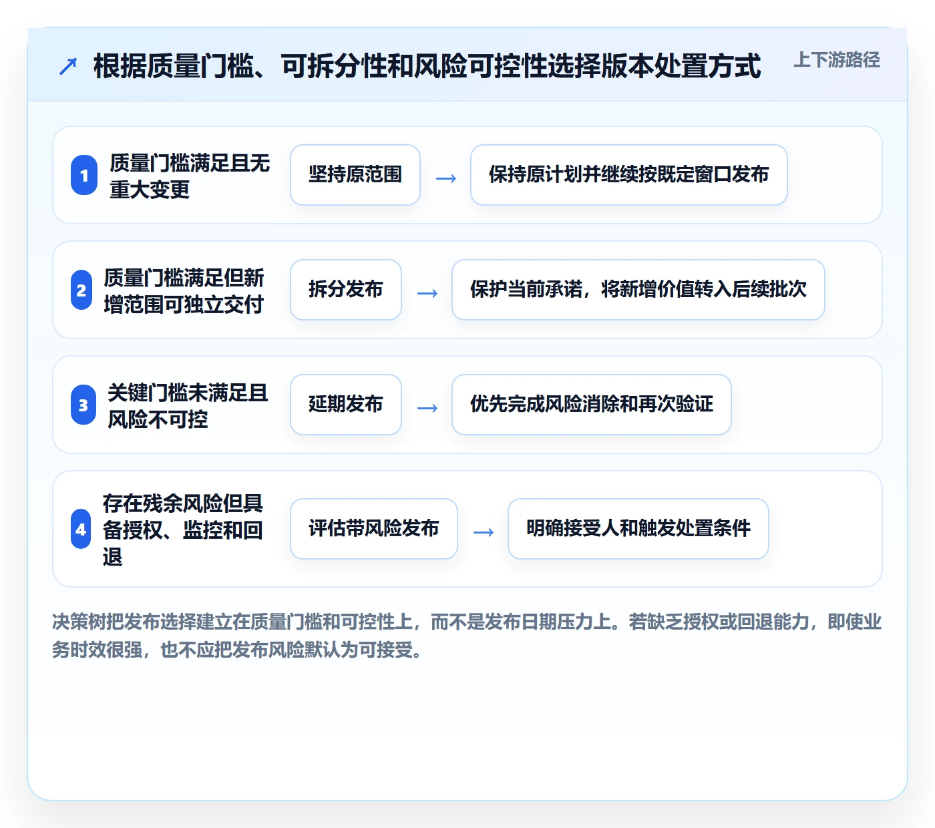
Task: Select the step 1 number badge
Action: 84,175
